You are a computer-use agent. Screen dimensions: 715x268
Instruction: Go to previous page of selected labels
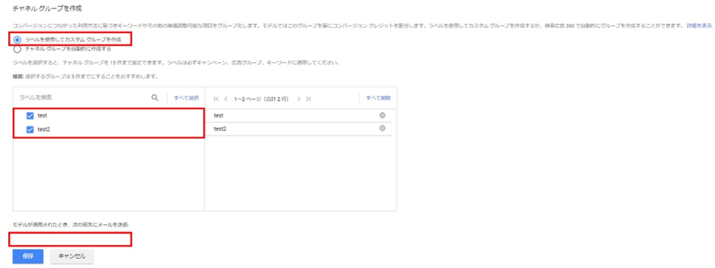pos(226,99)
